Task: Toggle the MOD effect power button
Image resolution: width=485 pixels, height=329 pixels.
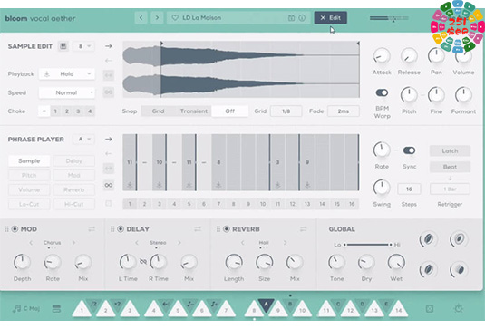Action: click(15, 229)
